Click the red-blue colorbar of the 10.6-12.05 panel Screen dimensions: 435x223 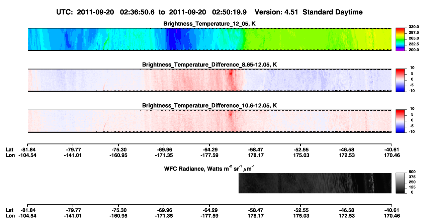coord(401,121)
